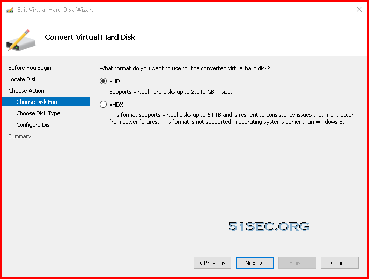369x279 pixels.
Task: Select the highlighted Choose Disk Format step
Action: tap(46, 102)
